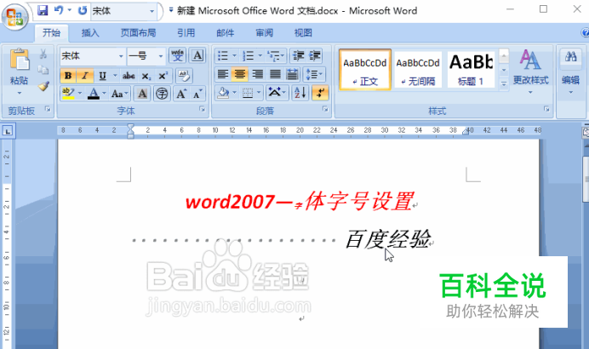This screenshot has height=349, width=589.
Task: Open font color dropdown arrow
Action: [x=104, y=93]
